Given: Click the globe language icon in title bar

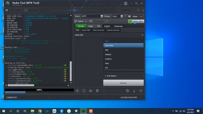Looking at the screenshot, I should pyautogui.click(x=126, y=3).
